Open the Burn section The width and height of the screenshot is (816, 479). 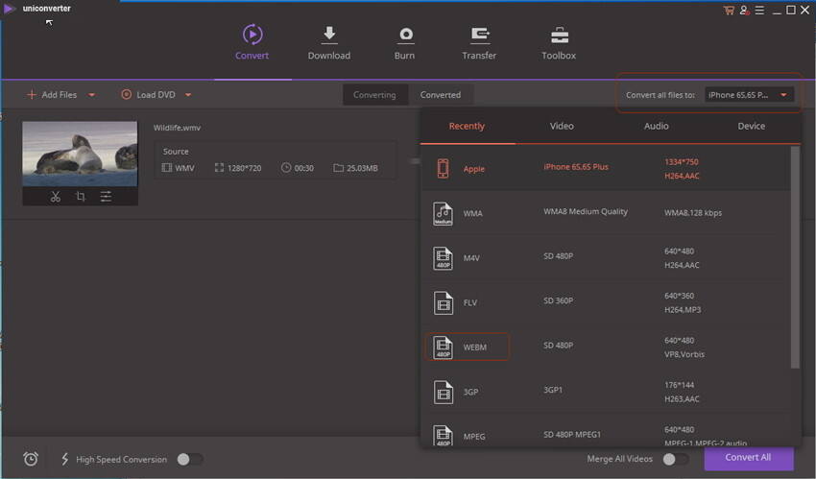[405, 42]
